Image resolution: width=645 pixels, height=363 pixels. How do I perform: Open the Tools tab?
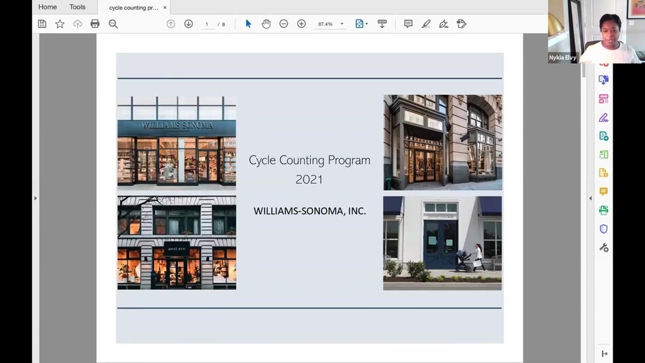click(78, 7)
